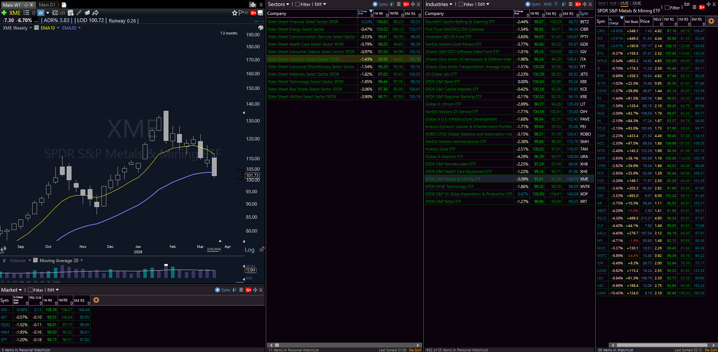Expand the EMA10 indicator dropdown
The width and height of the screenshot is (718, 352).
58,28
